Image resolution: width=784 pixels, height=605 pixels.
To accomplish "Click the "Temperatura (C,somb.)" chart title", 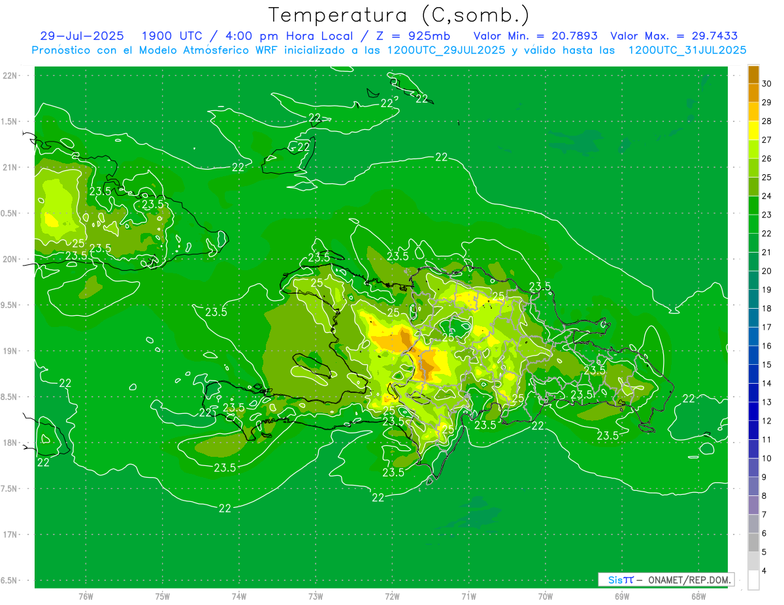I will pos(399,15).
